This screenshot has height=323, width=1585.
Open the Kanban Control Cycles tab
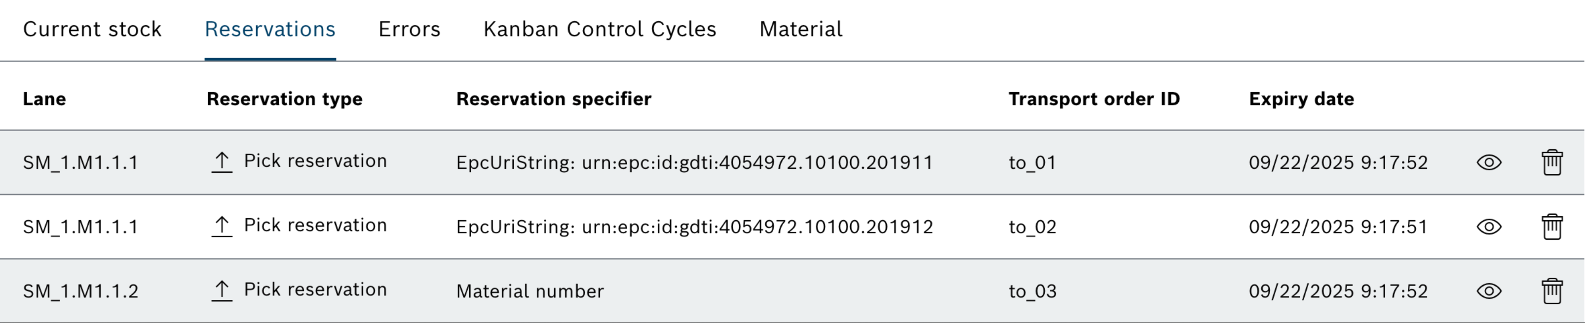[600, 30]
